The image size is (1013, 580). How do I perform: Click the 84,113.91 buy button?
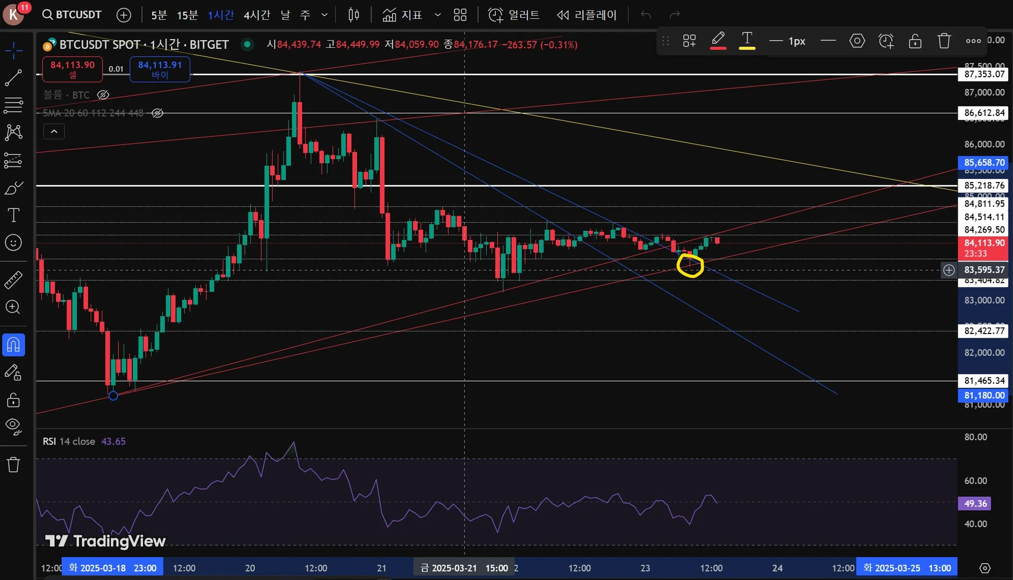[x=160, y=69]
